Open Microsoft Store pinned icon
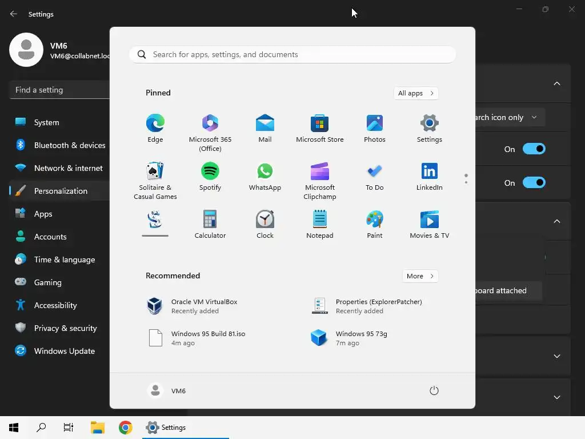The width and height of the screenshot is (585, 439). [320, 129]
